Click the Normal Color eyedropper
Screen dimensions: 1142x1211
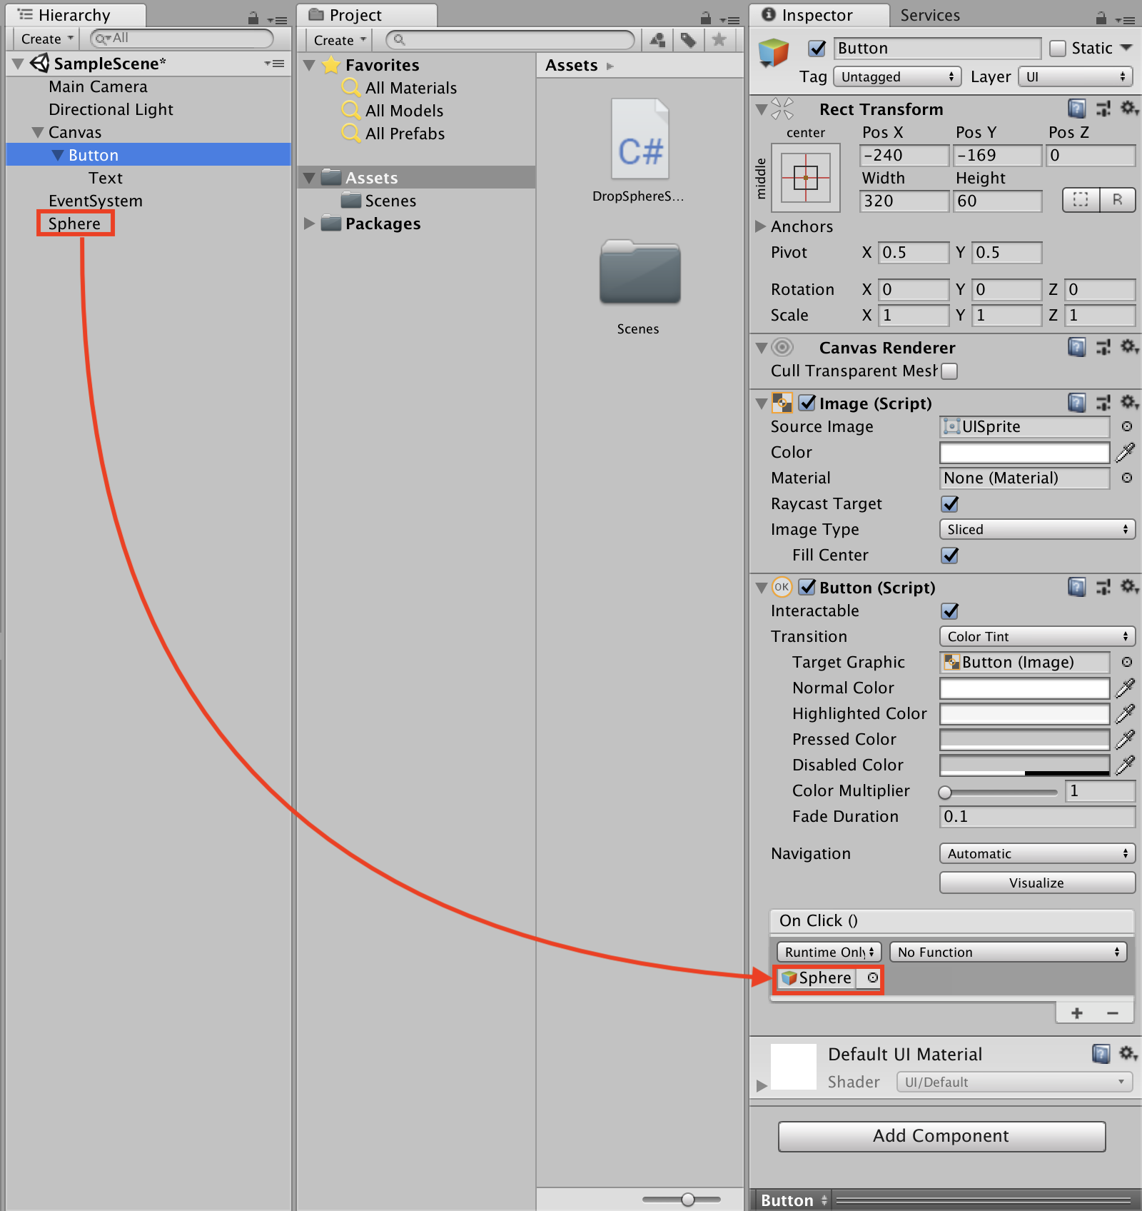point(1125,688)
